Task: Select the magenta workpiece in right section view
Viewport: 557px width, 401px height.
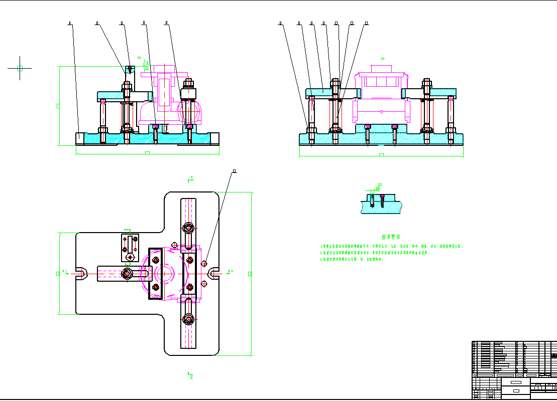Action: [x=382, y=94]
